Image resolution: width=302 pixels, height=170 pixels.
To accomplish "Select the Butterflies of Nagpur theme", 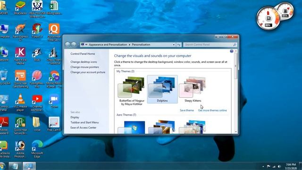I will tap(132, 91).
